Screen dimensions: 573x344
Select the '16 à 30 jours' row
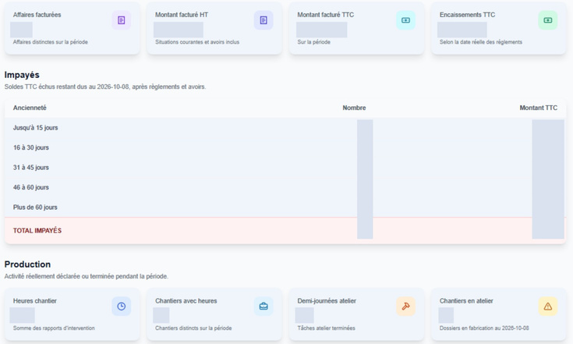[285, 147]
